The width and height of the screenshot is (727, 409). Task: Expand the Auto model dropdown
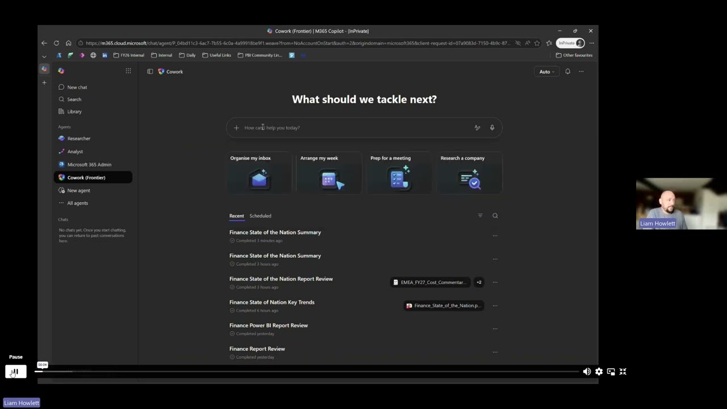[x=547, y=72]
